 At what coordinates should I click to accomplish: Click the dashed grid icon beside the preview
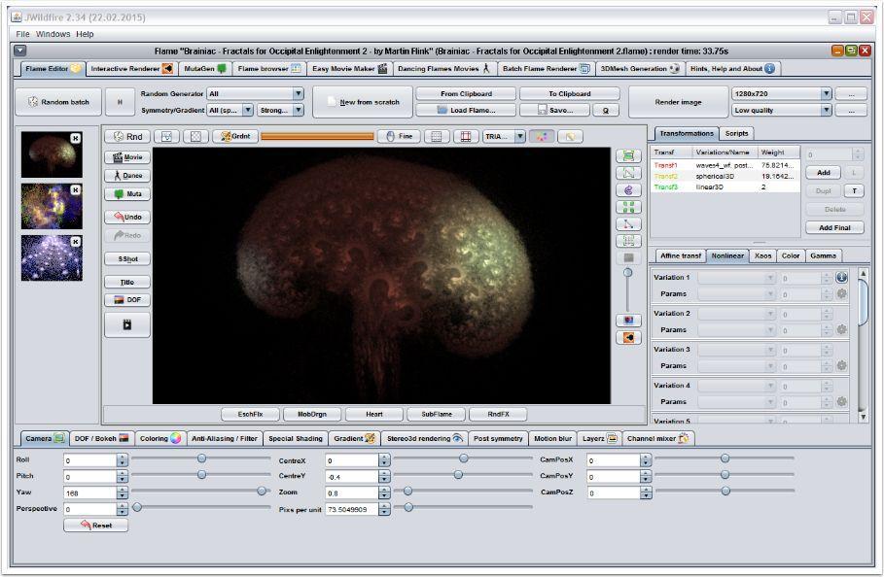coord(628,242)
